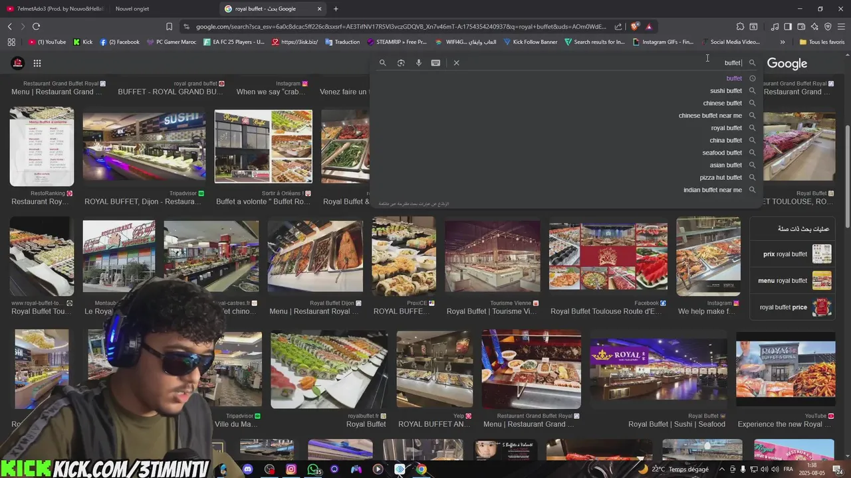Open the Tous les favoris folder

(822, 42)
